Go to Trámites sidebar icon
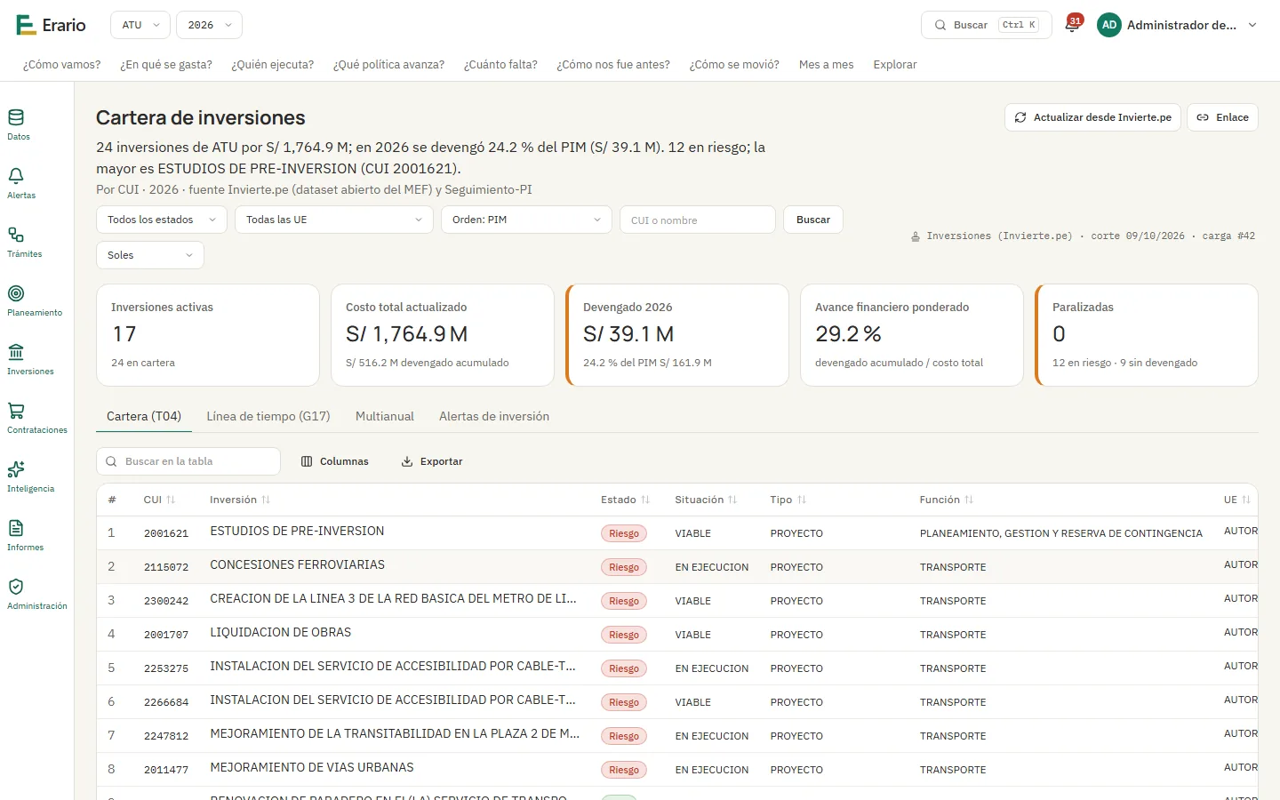 (x=16, y=235)
